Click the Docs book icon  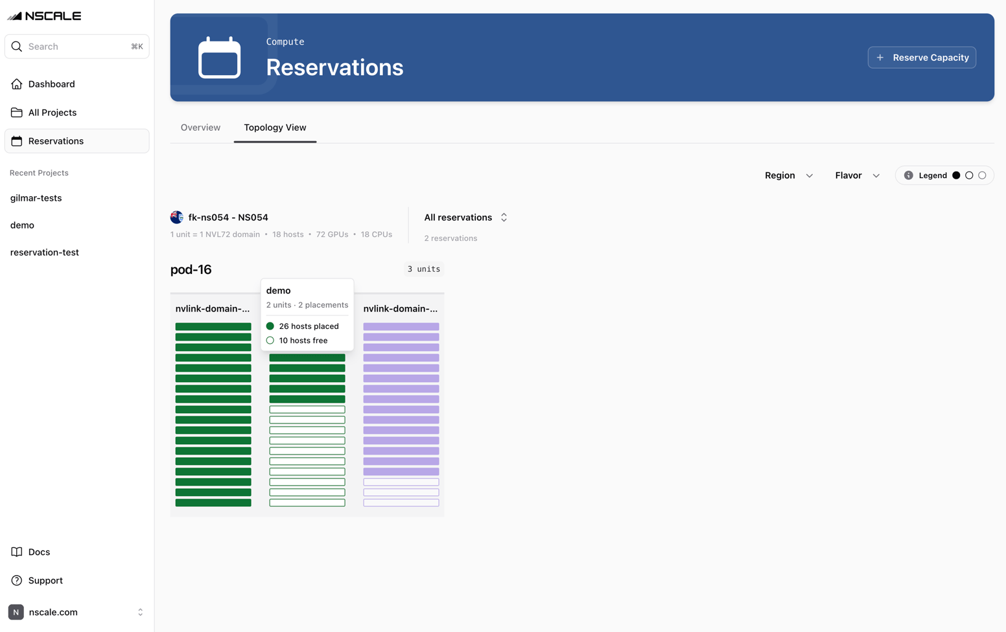pyautogui.click(x=17, y=552)
